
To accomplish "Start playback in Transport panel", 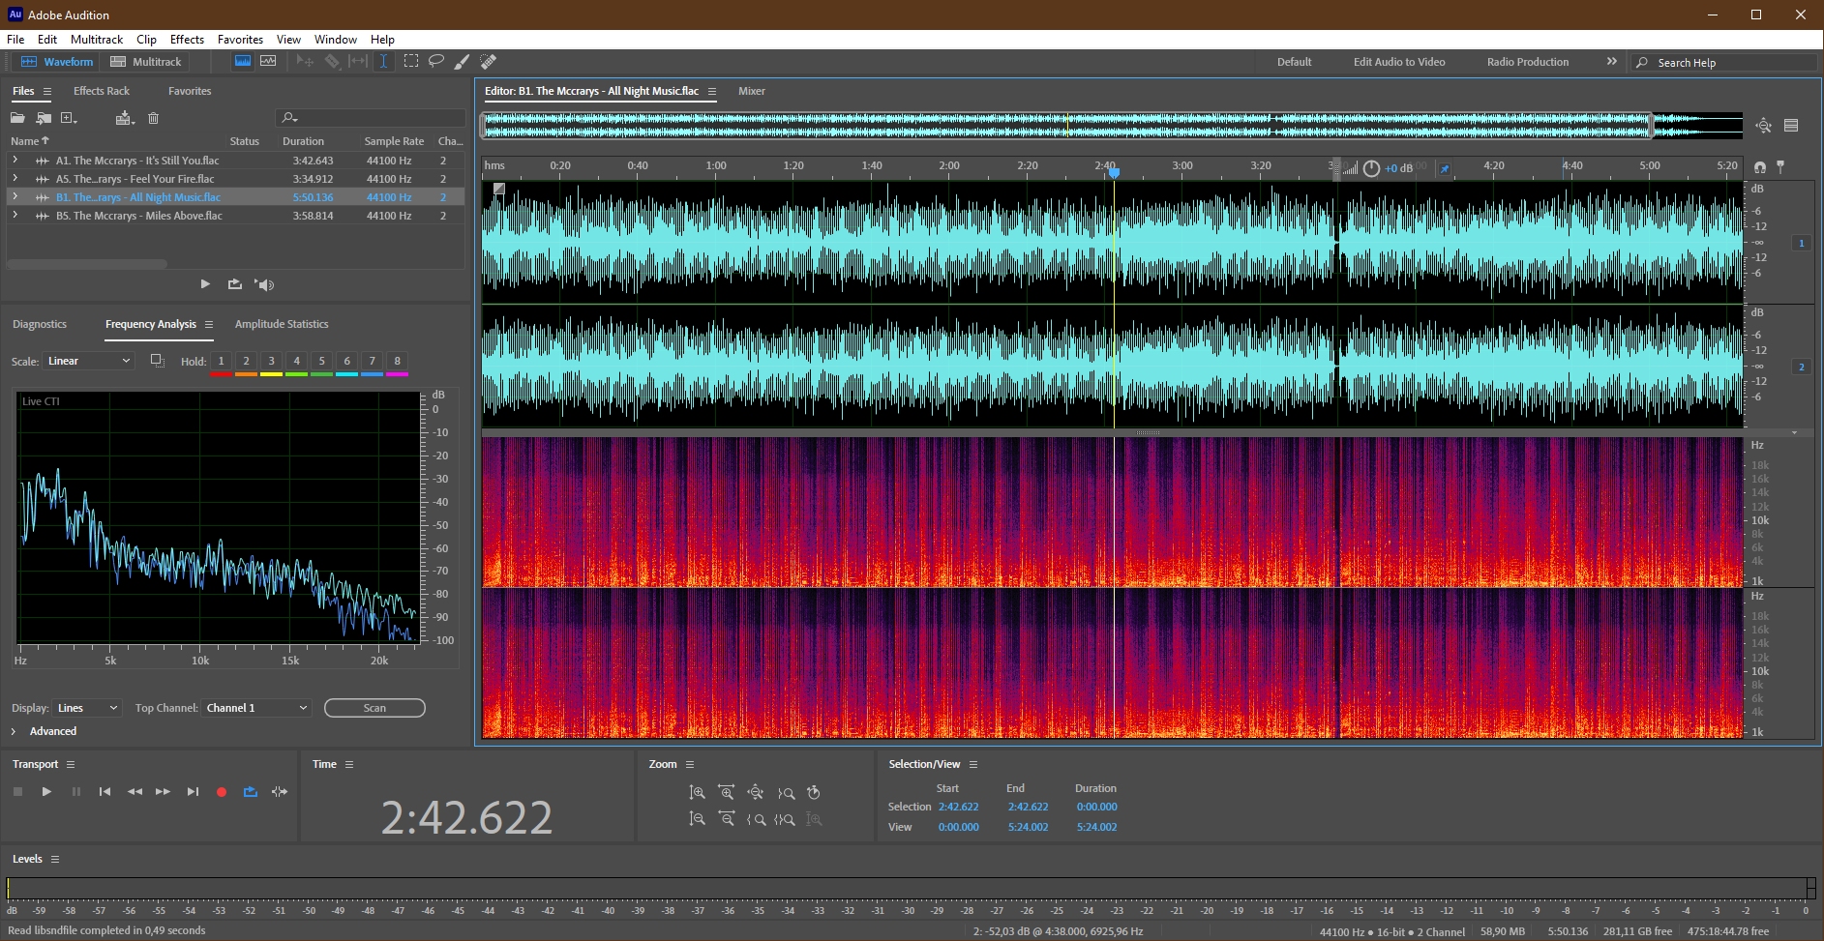I will pos(46,792).
